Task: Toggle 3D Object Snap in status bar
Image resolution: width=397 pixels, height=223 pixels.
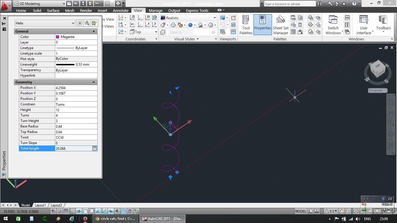Action: (x=92, y=211)
